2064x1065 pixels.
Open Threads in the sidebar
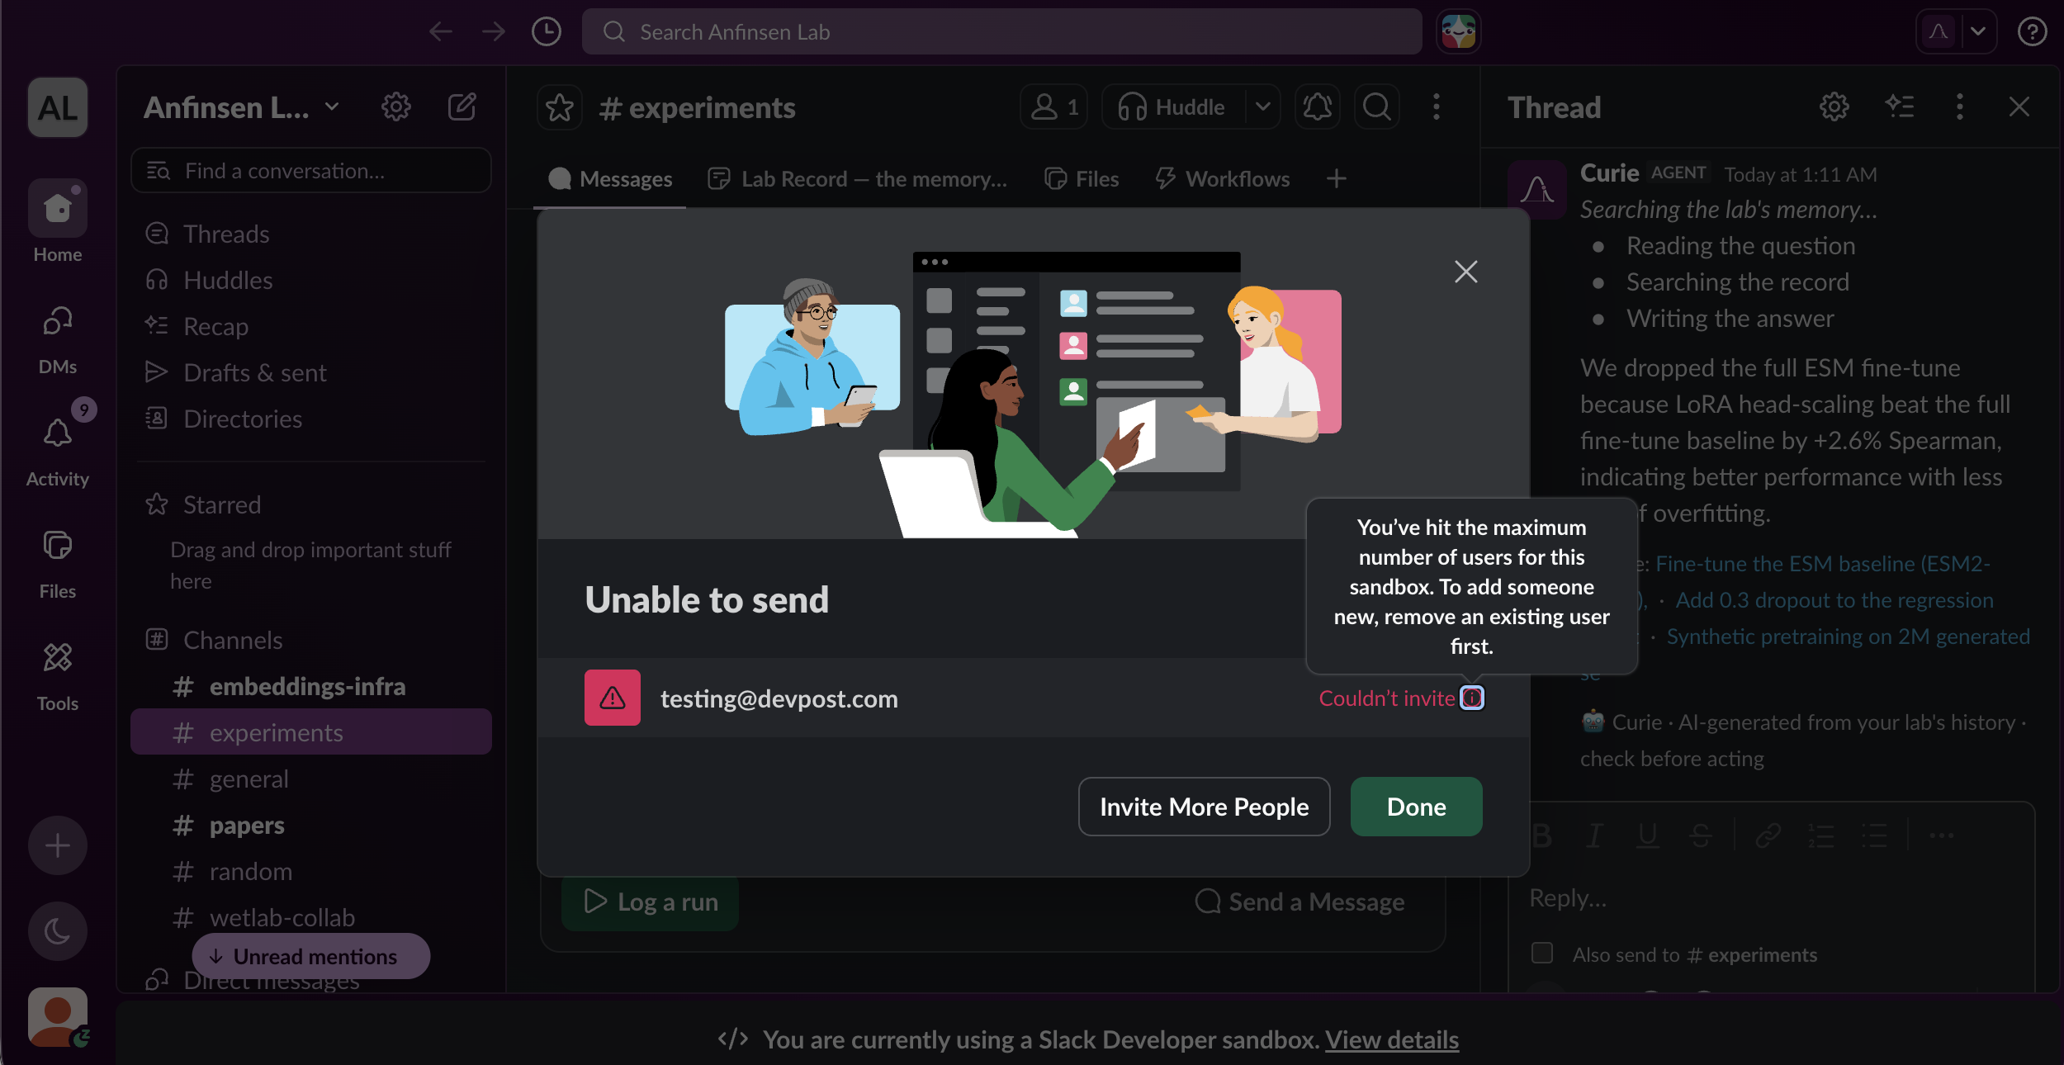point(311,234)
